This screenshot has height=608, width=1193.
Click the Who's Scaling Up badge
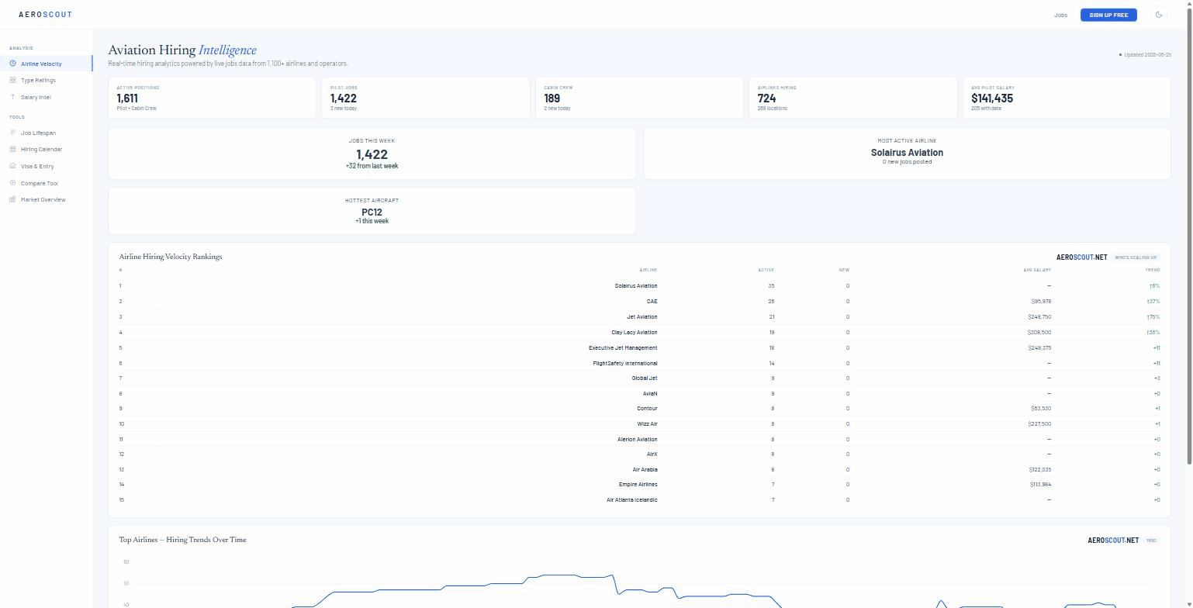click(1136, 257)
